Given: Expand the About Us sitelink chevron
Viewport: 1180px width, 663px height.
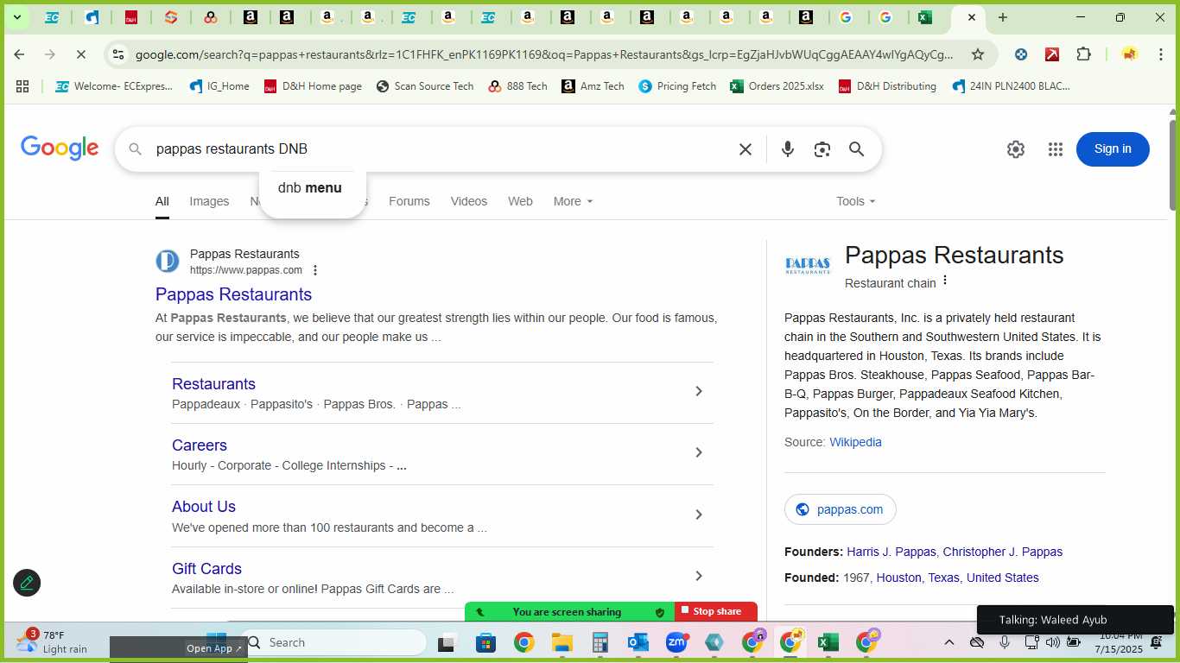Looking at the screenshot, I should tap(699, 515).
